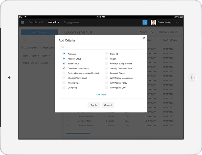Switch to the Dashboard tab
The image size is (202, 155).
pyautogui.click(x=36, y=22)
